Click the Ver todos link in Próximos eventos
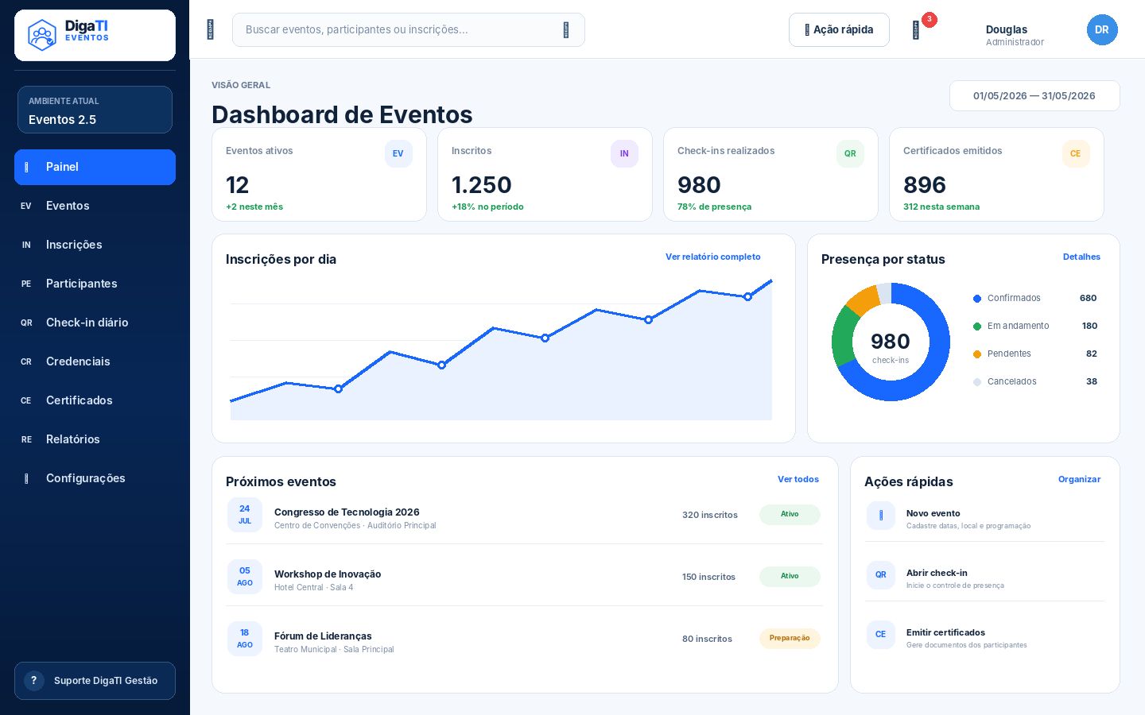This screenshot has height=715, width=1145. click(x=798, y=479)
